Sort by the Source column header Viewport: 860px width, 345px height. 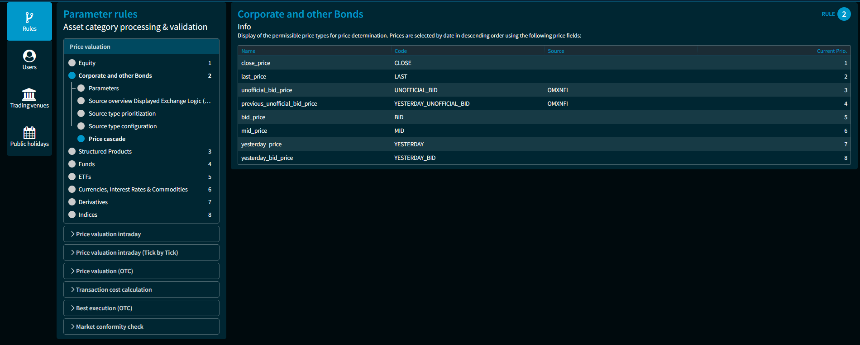[x=556, y=51]
